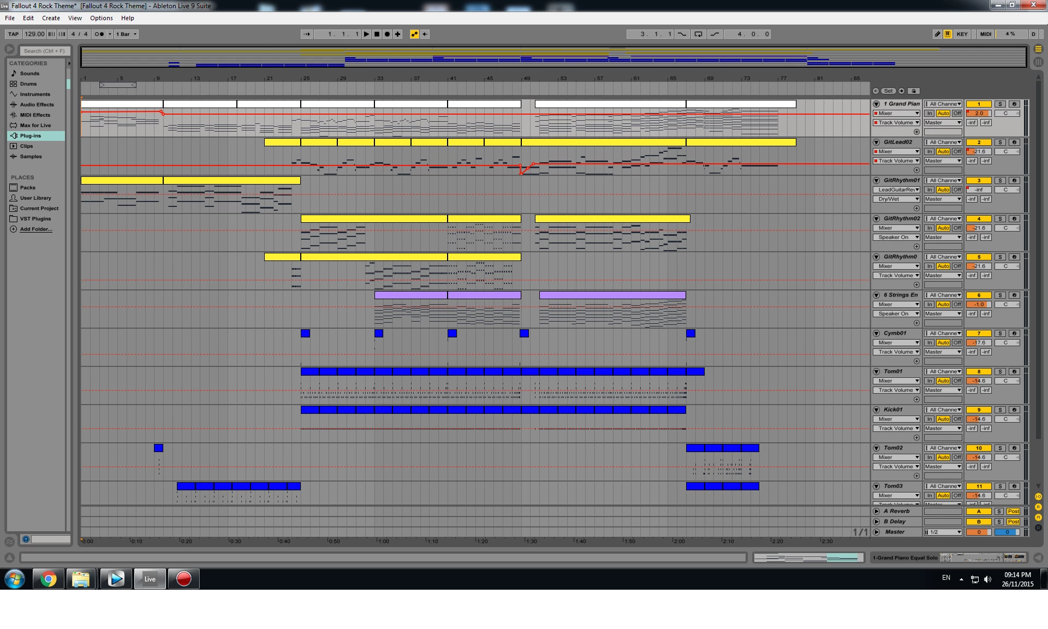
Task: Open the quantization 1 Bar menu
Action: (x=126, y=34)
